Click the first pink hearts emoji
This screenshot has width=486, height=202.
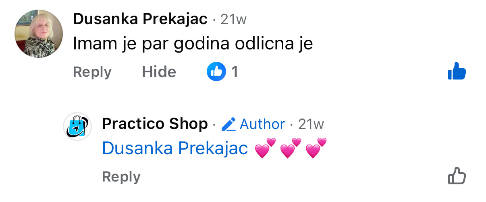[x=265, y=148]
